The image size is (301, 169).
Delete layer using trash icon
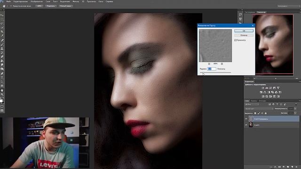point(296,167)
